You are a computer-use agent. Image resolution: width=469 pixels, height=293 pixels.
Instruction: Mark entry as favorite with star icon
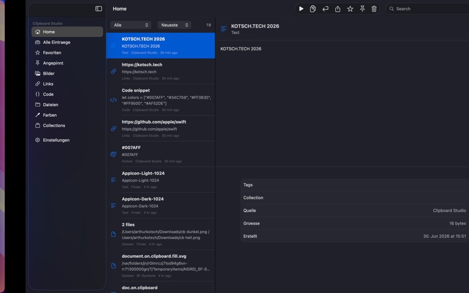pyautogui.click(x=350, y=9)
